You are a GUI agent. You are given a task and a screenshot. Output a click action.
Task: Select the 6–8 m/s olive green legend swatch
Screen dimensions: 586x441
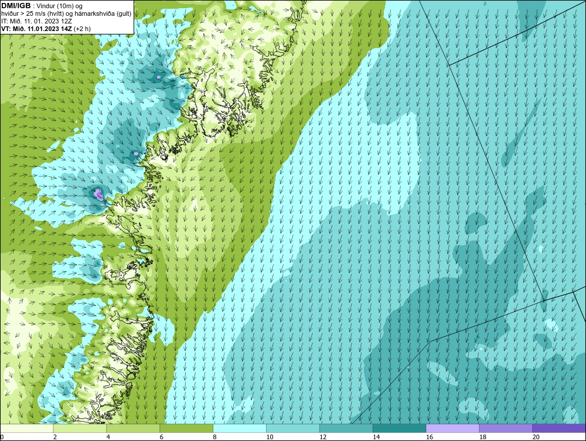point(186,428)
